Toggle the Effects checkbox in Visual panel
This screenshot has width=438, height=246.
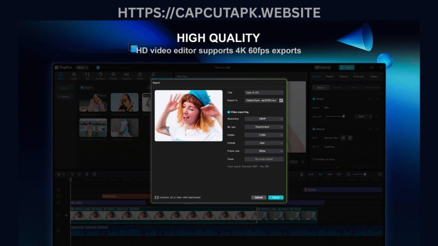tap(314, 129)
